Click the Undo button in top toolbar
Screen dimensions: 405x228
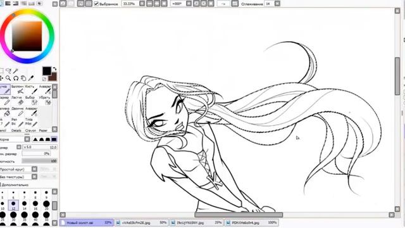63,3
